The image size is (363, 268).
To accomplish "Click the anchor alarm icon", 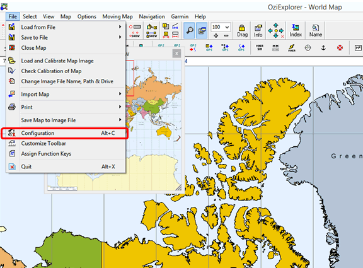I will click(323, 48).
